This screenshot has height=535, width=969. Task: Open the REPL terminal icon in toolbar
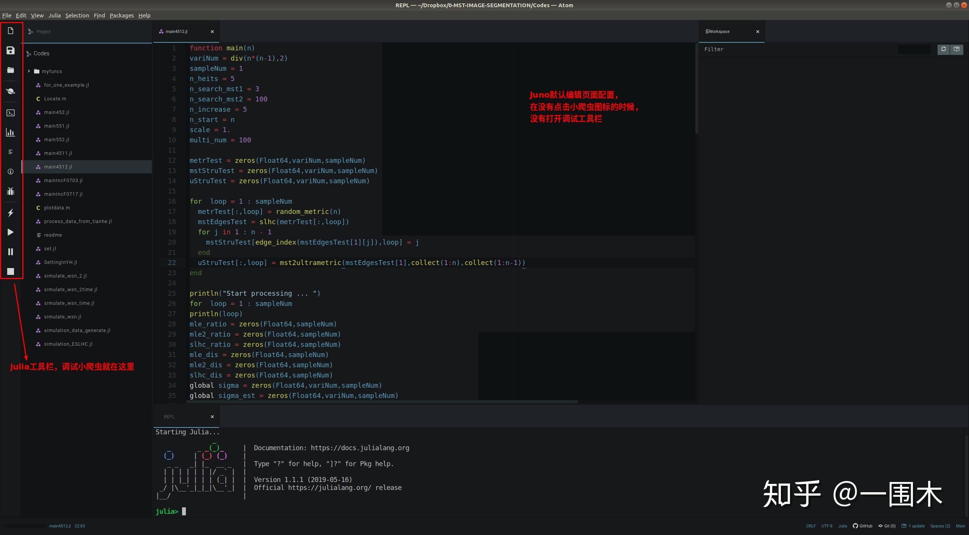[11, 113]
